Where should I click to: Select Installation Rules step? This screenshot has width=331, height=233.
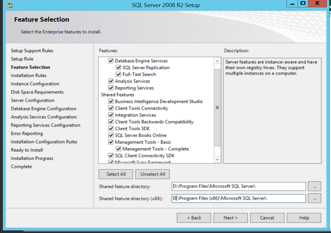(x=29, y=75)
